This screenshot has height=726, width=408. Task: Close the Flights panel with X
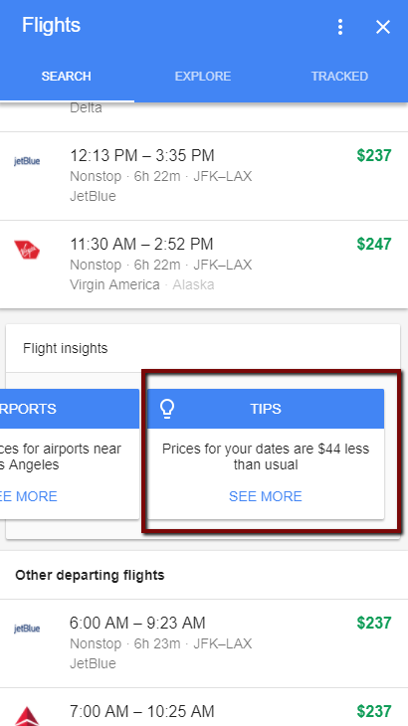(383, 27)
